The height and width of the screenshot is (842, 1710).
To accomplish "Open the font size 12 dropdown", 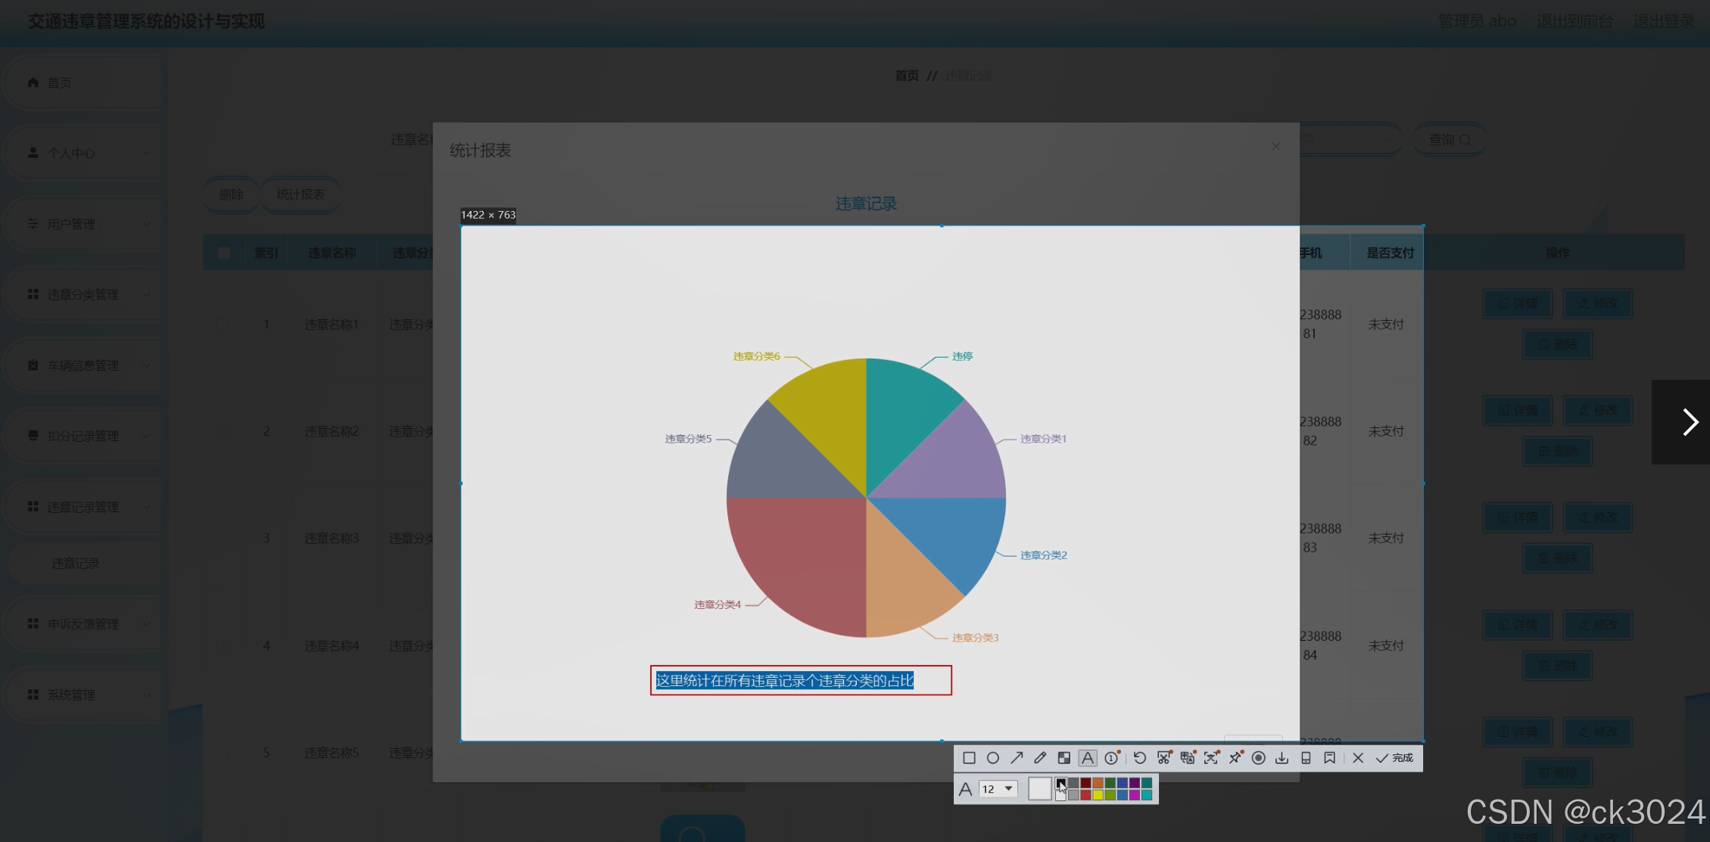I will pyautogui.click(x=998, y=789).
